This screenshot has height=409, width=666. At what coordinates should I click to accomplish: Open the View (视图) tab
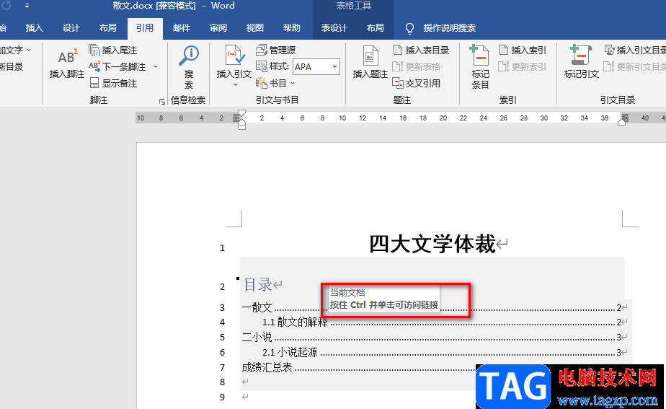click(x=255, y=28)
